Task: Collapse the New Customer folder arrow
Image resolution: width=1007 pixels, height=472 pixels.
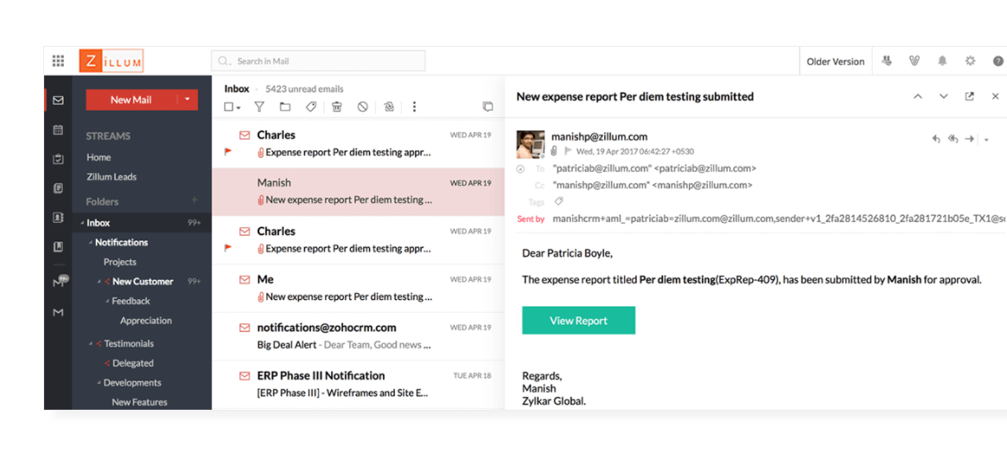Action: pyautogui.click(x=99, y=281)
